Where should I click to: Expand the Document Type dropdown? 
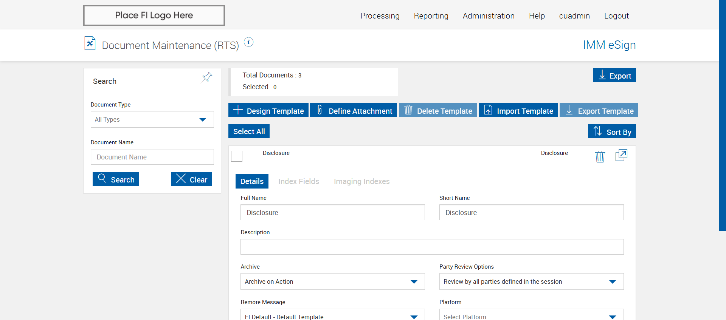pos(152,119)
